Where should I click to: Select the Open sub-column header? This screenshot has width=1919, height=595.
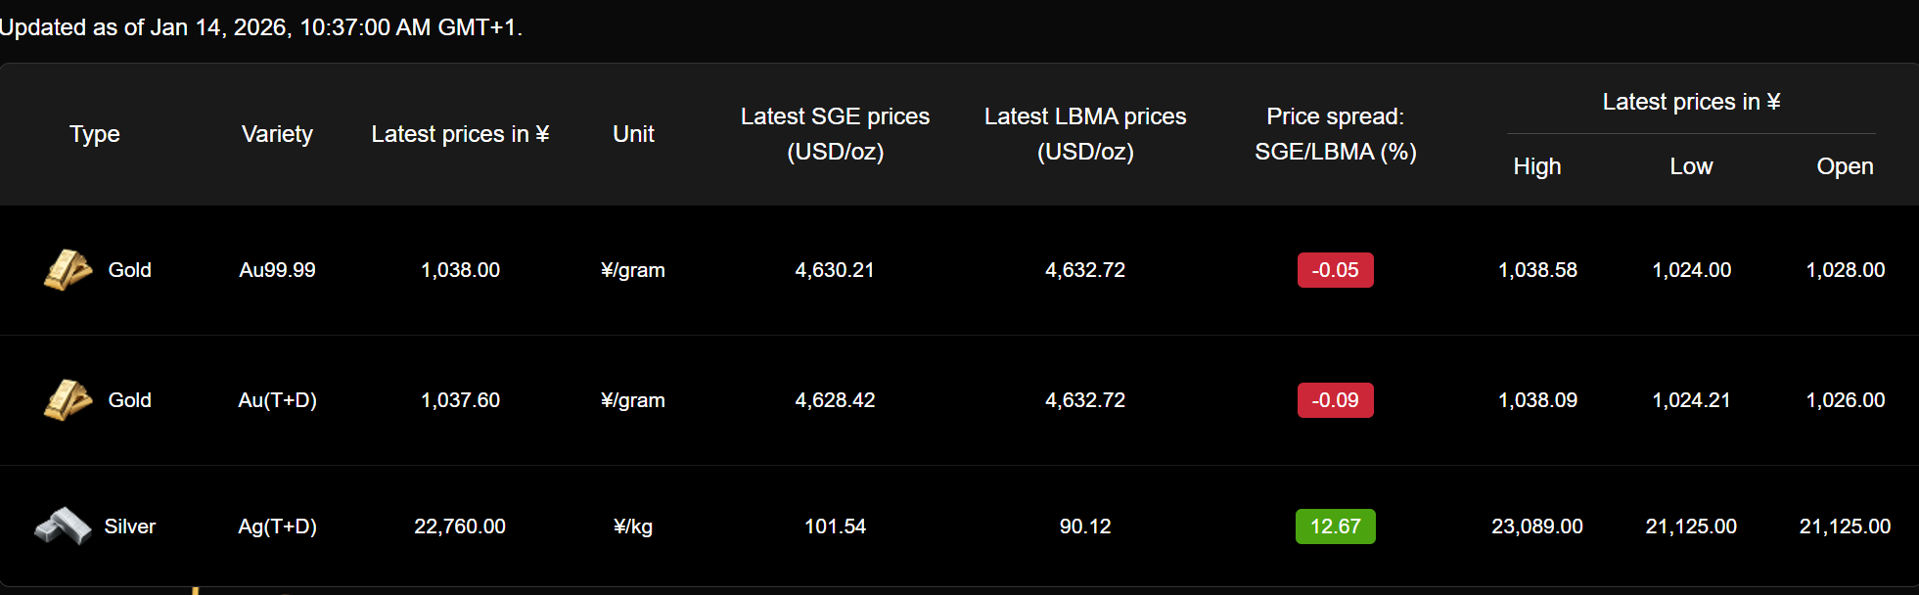coord(1845,166)
